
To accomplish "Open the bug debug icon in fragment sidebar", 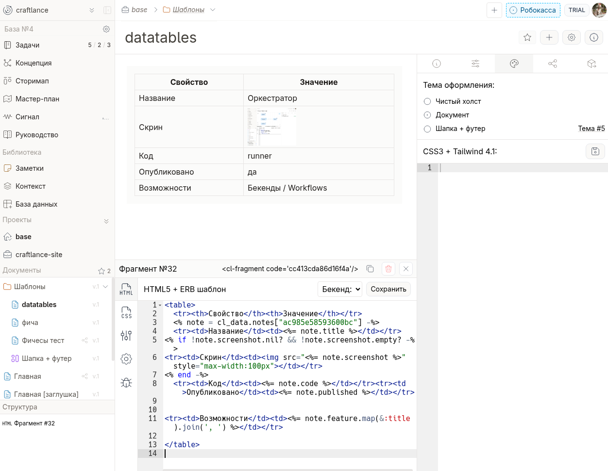I will (126, 382).
